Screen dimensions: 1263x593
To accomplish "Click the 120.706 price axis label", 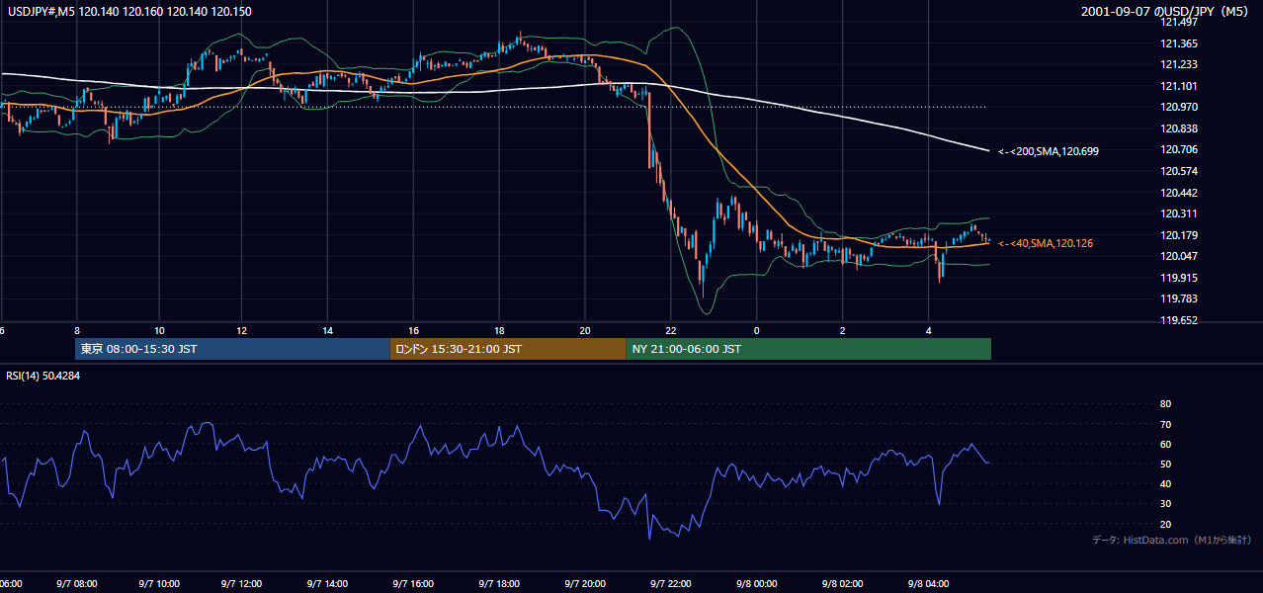I will point(1177,149).
